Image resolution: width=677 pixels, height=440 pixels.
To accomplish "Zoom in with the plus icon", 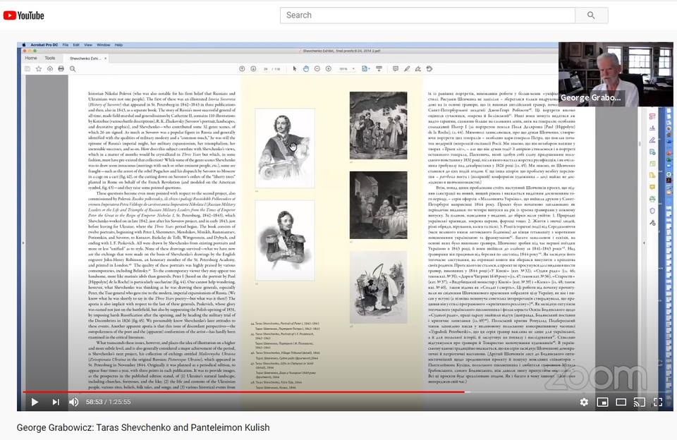I will click(x=329, y=68).
